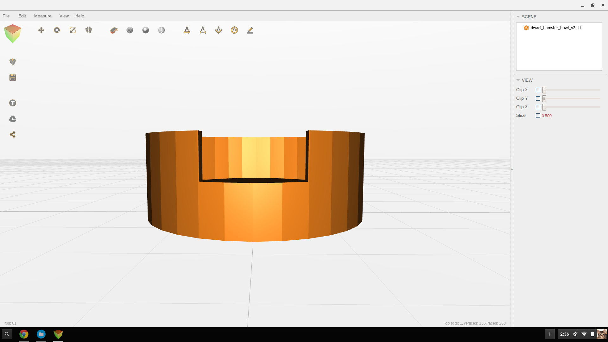Open the Help menu

coord(80,16)
